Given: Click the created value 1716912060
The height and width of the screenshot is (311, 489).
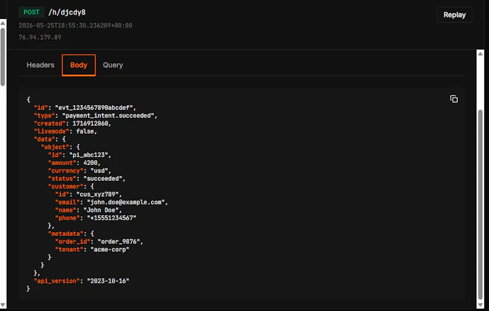Looking at the screenshot, I should [92, 123].
